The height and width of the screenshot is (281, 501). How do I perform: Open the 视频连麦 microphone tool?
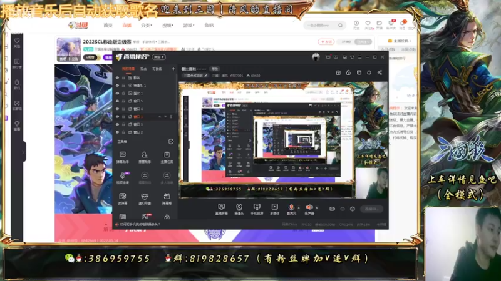[122, 178]
